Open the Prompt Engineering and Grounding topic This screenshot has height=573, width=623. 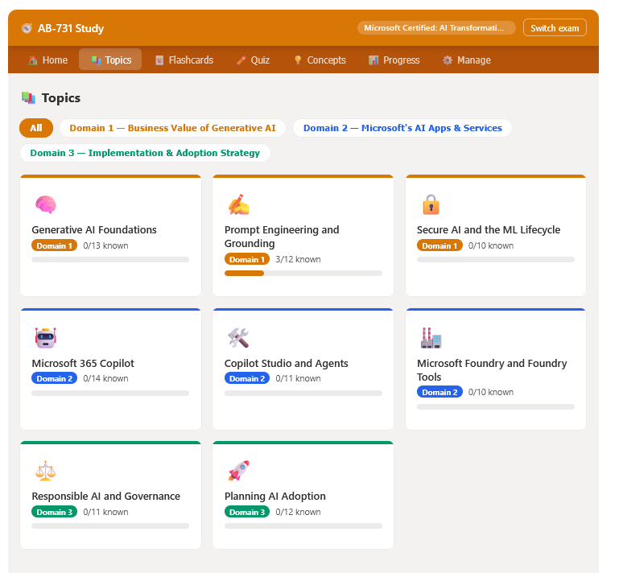pos(303,236)
